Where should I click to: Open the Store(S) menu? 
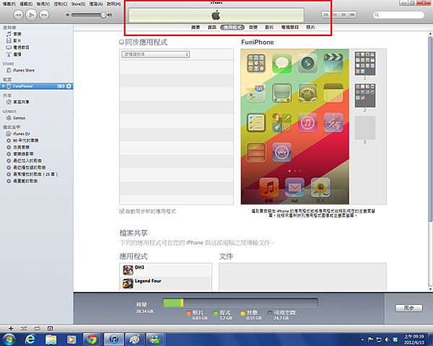(x=78, y=4)
